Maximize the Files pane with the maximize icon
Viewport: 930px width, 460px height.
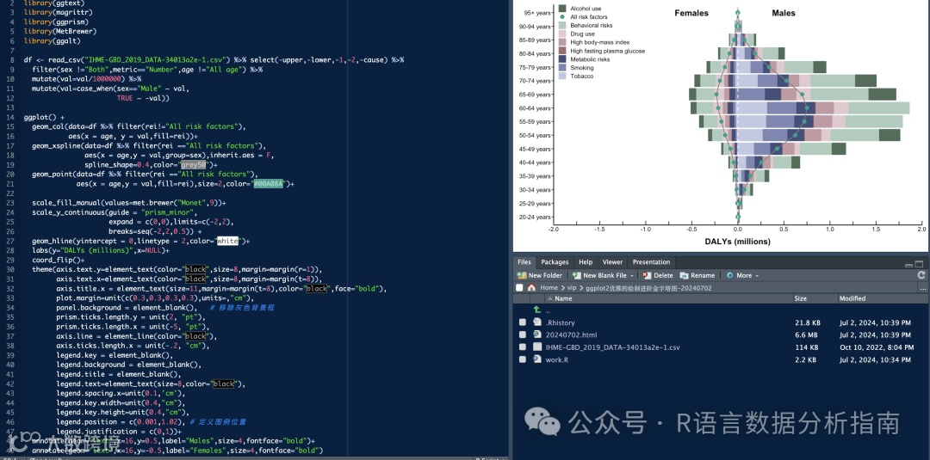[x=920, y=263]
